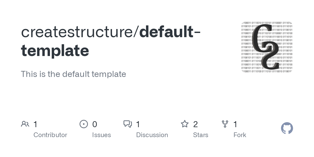Click the Discussion label
Screen dimensions: 314x157
coord(152,135)
